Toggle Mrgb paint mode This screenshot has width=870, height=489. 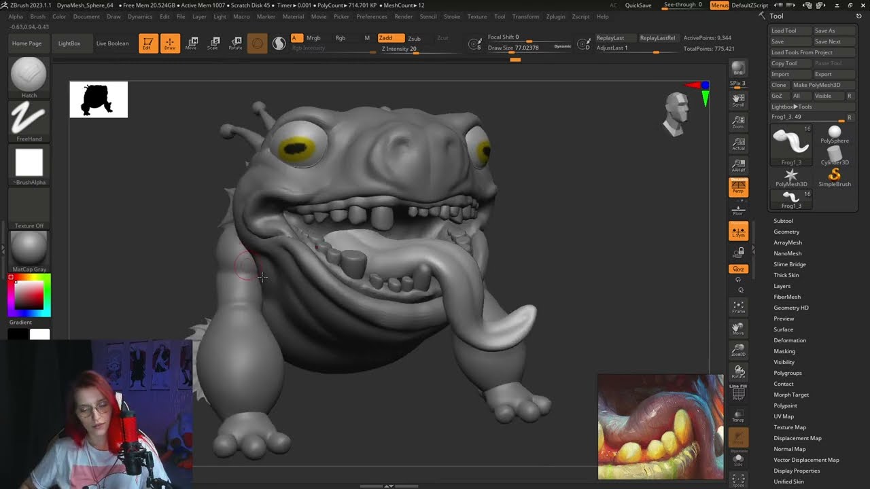tap(313, 38)
